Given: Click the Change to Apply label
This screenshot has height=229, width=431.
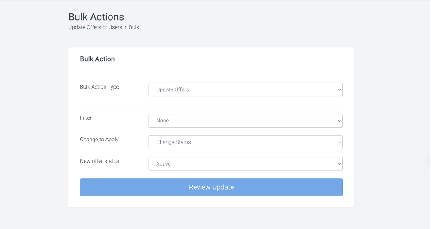Looking at the screenshot, I should (x=99, y=140).
